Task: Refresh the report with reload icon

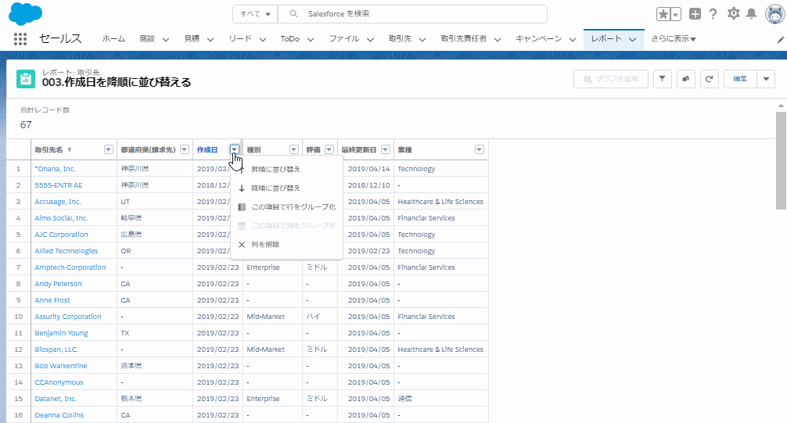Action: [710, 79]
